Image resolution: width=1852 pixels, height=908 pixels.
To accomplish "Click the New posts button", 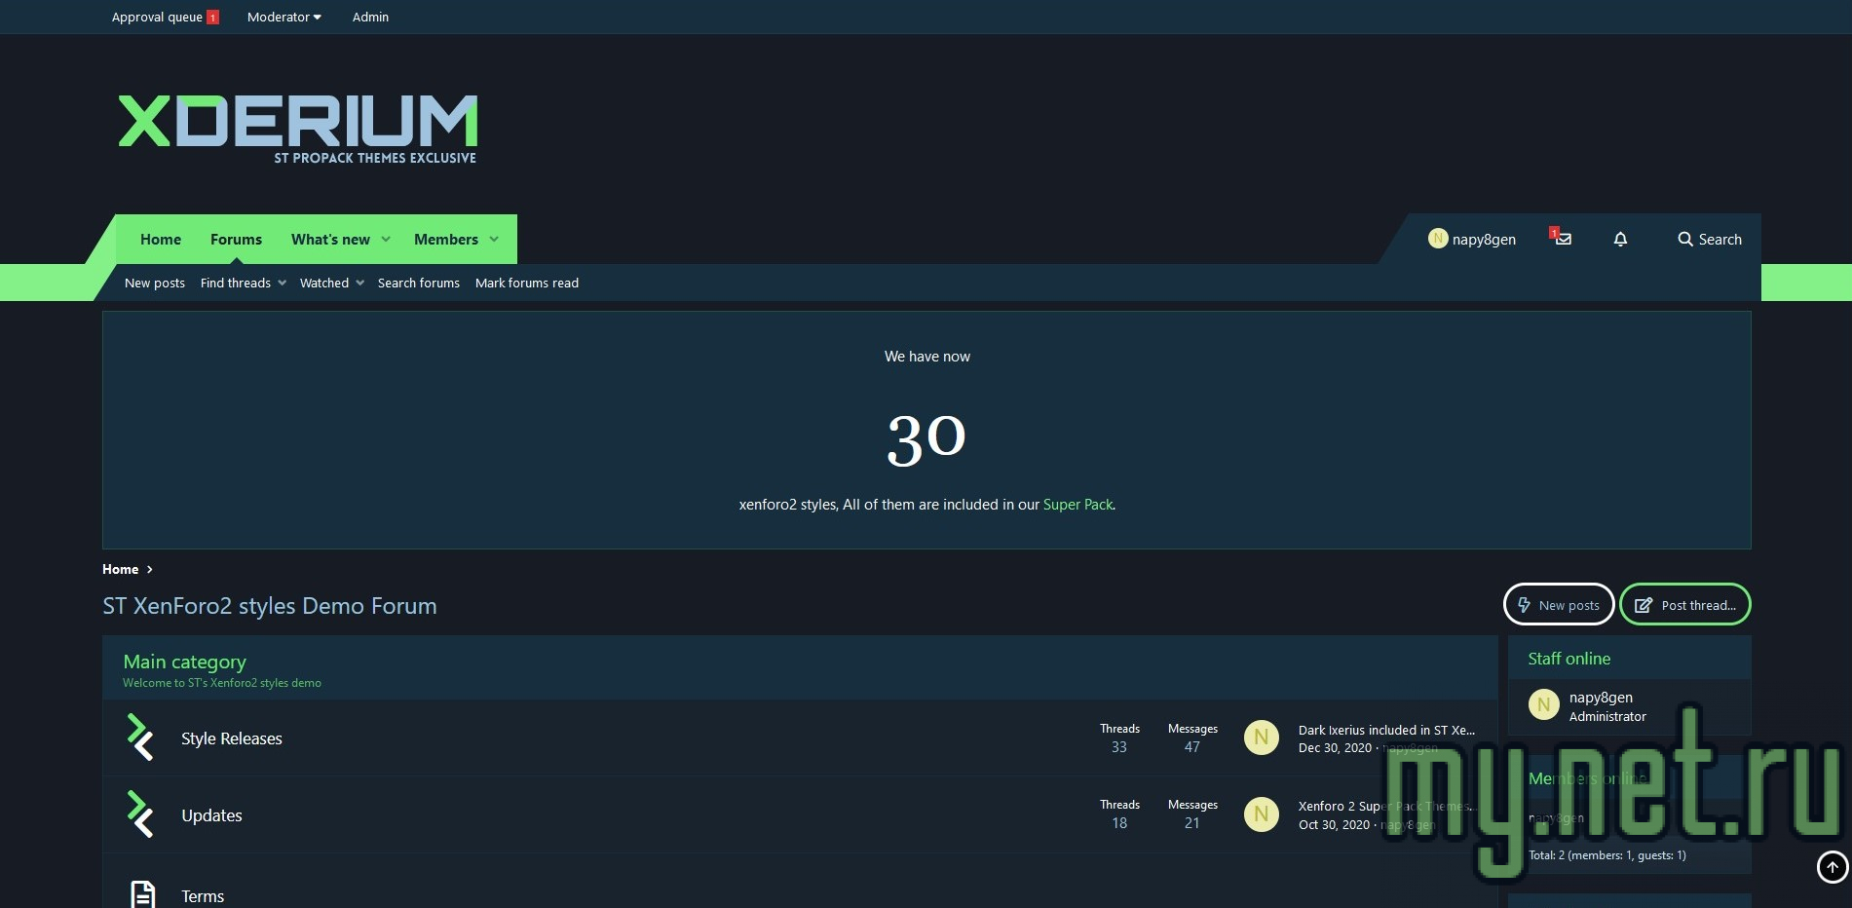I will click(1559, 605).
